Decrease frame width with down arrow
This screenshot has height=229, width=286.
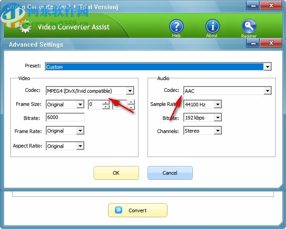coord(106,106)
